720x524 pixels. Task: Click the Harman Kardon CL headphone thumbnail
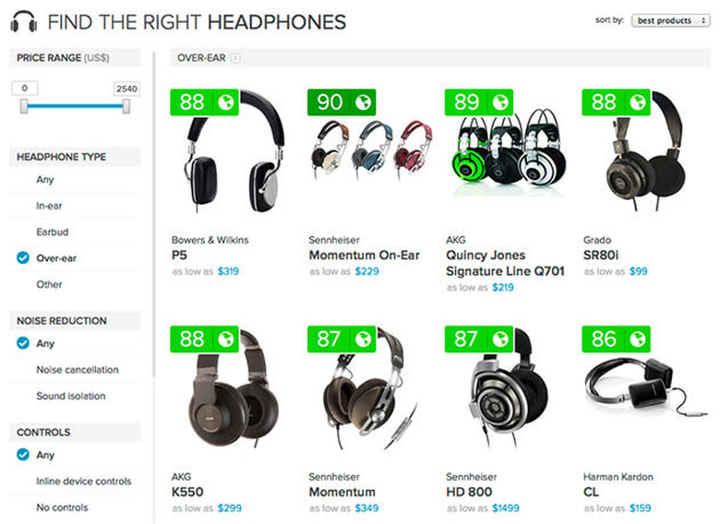[x=639, y=397]
